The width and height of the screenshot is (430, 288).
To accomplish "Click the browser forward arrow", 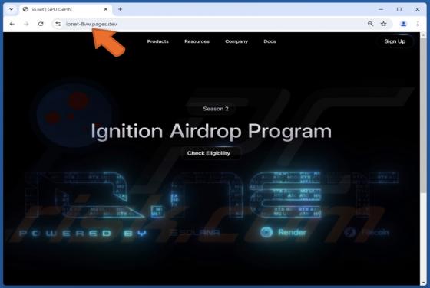I will (x=26, y=24).
